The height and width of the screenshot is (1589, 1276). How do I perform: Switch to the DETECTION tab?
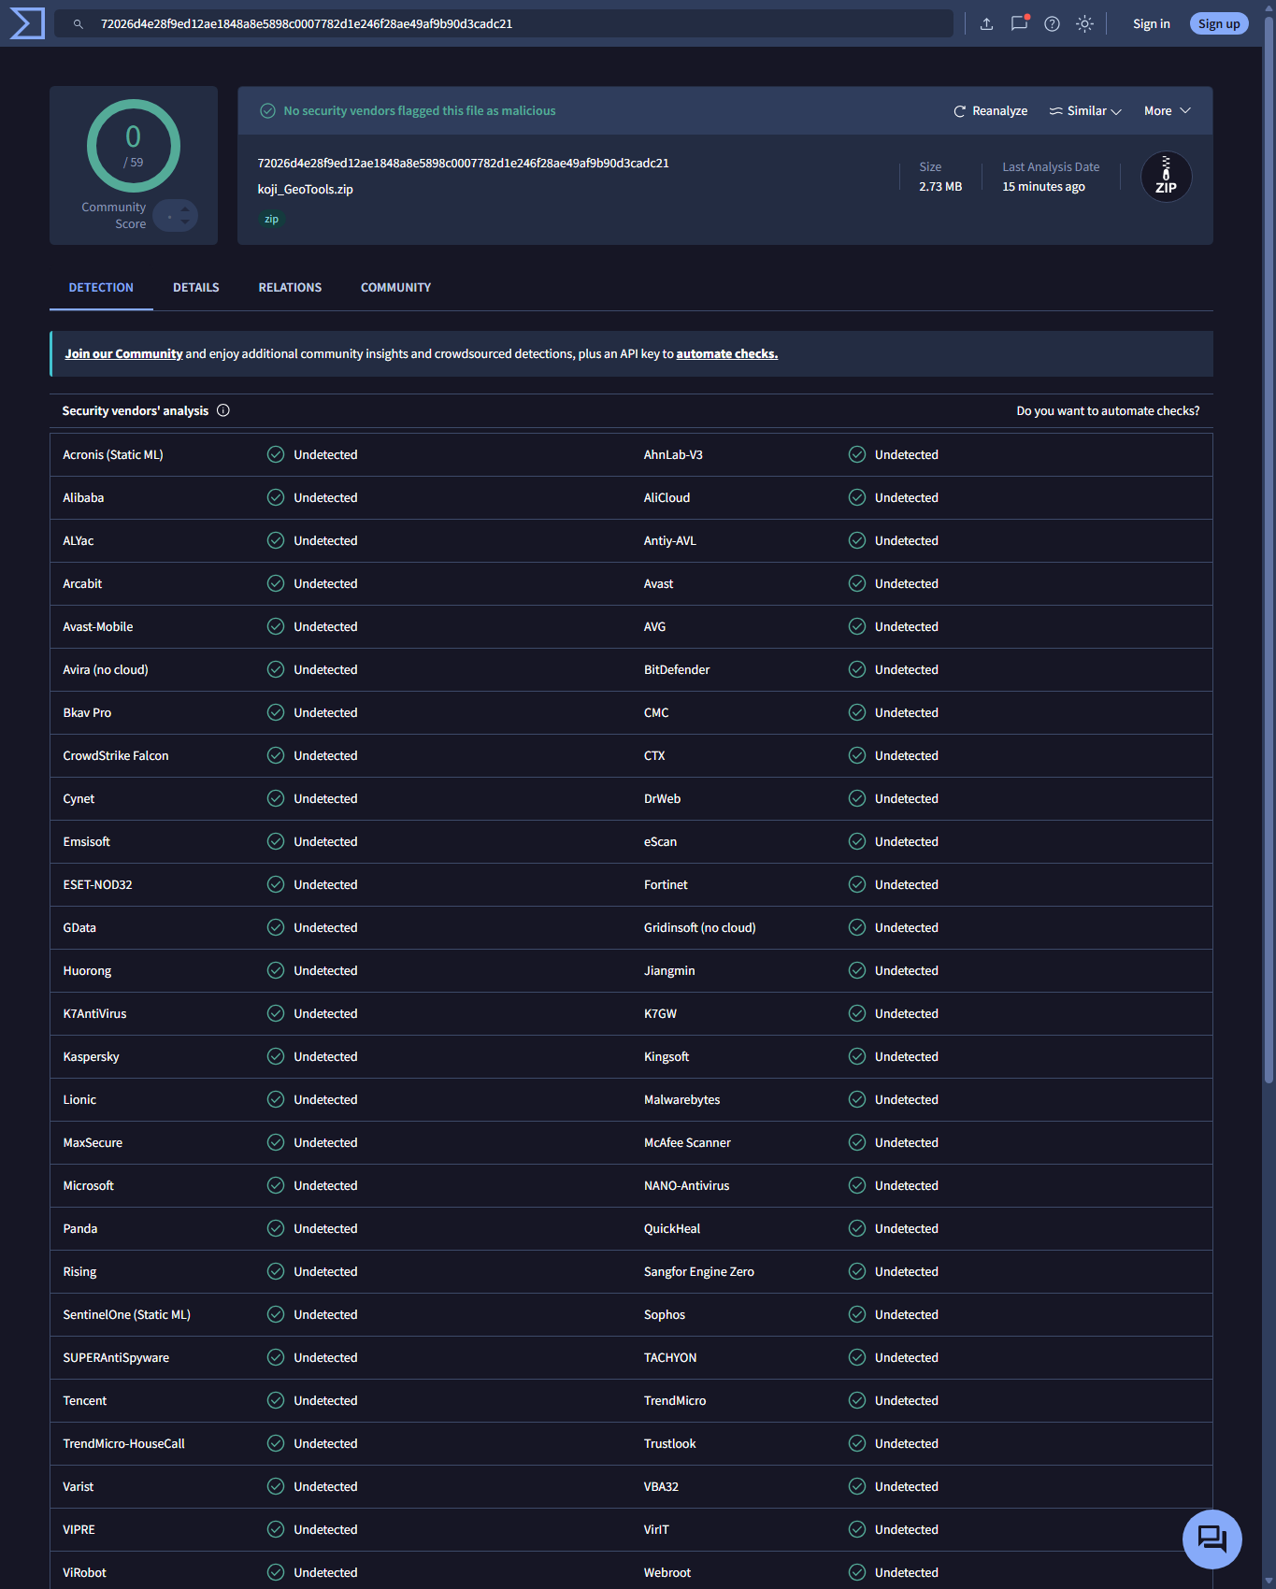101,288
